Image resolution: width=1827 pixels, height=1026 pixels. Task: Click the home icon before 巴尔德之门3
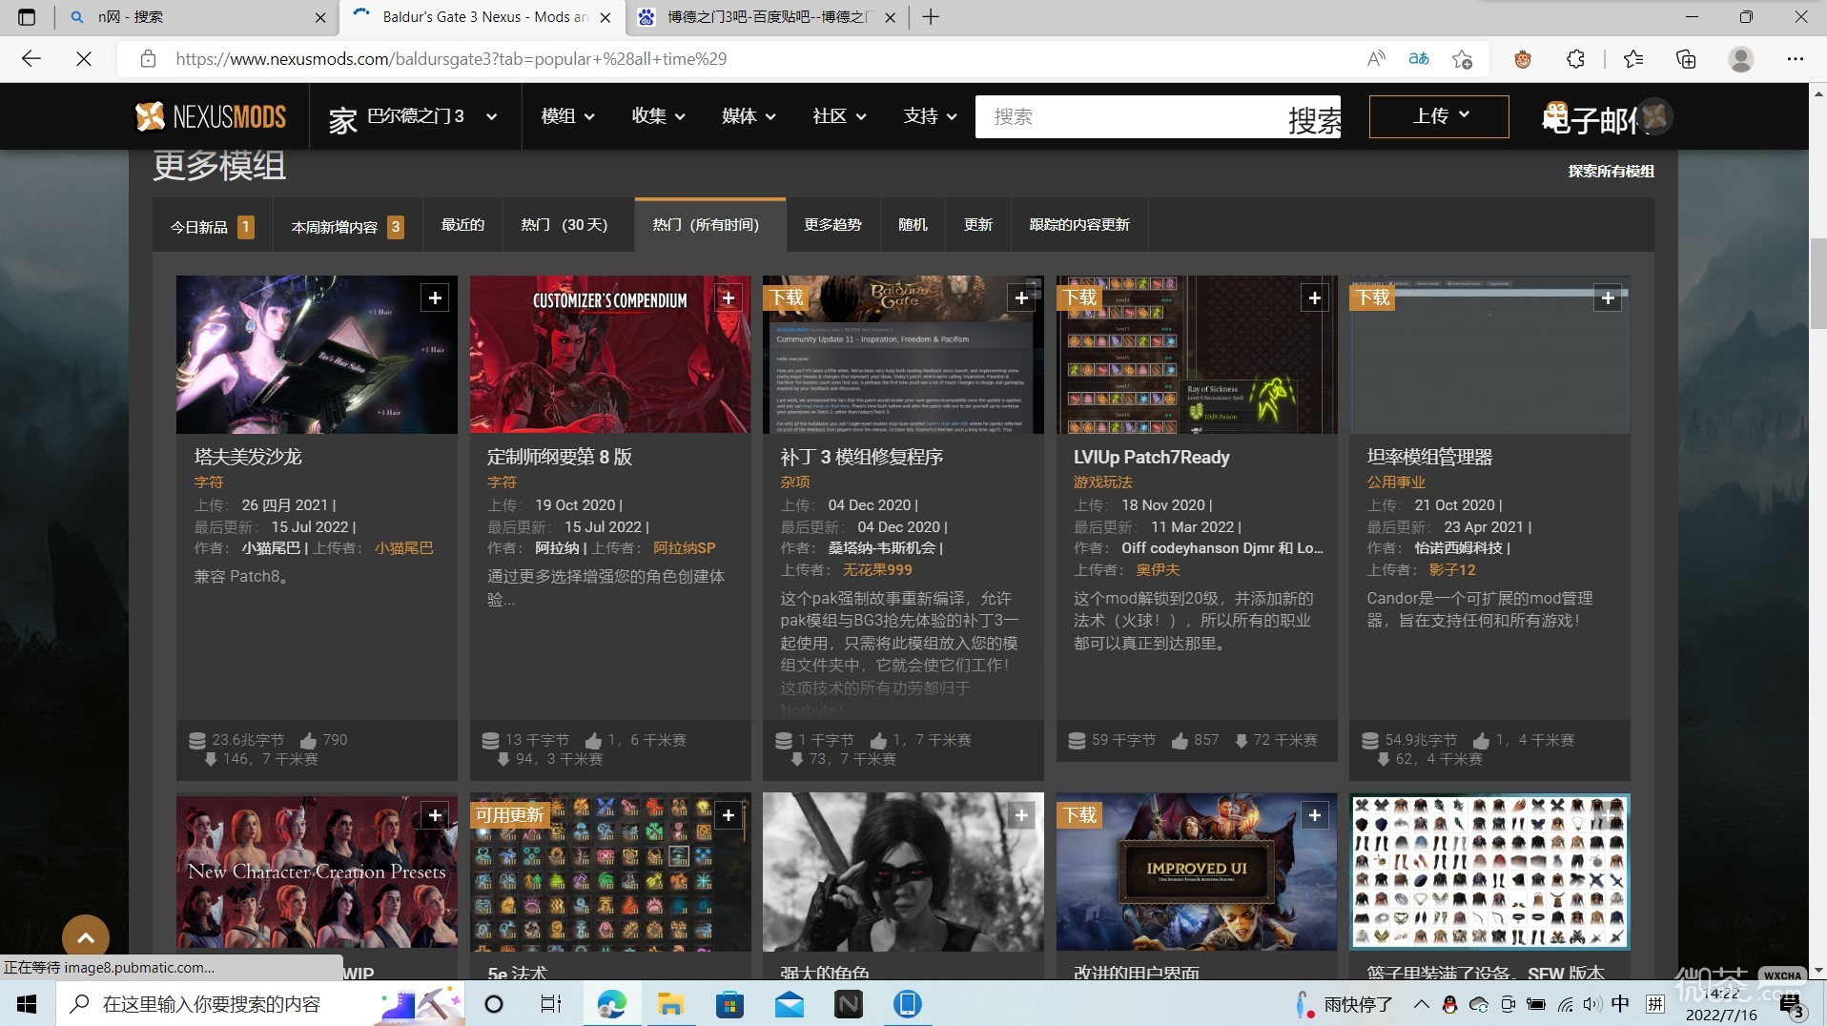click(x=343, y=119)
